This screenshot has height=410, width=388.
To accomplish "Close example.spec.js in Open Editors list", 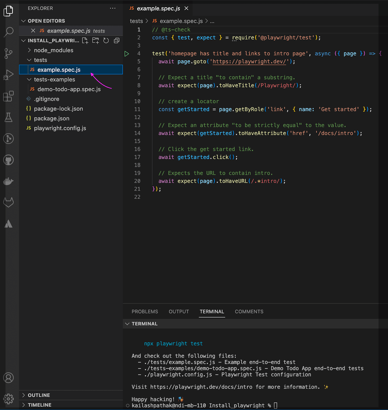I will pyautogui.click(x=33, y=31).
